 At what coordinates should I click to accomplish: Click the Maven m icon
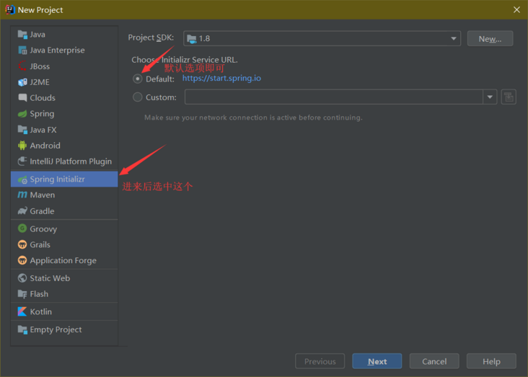point(22,195)
